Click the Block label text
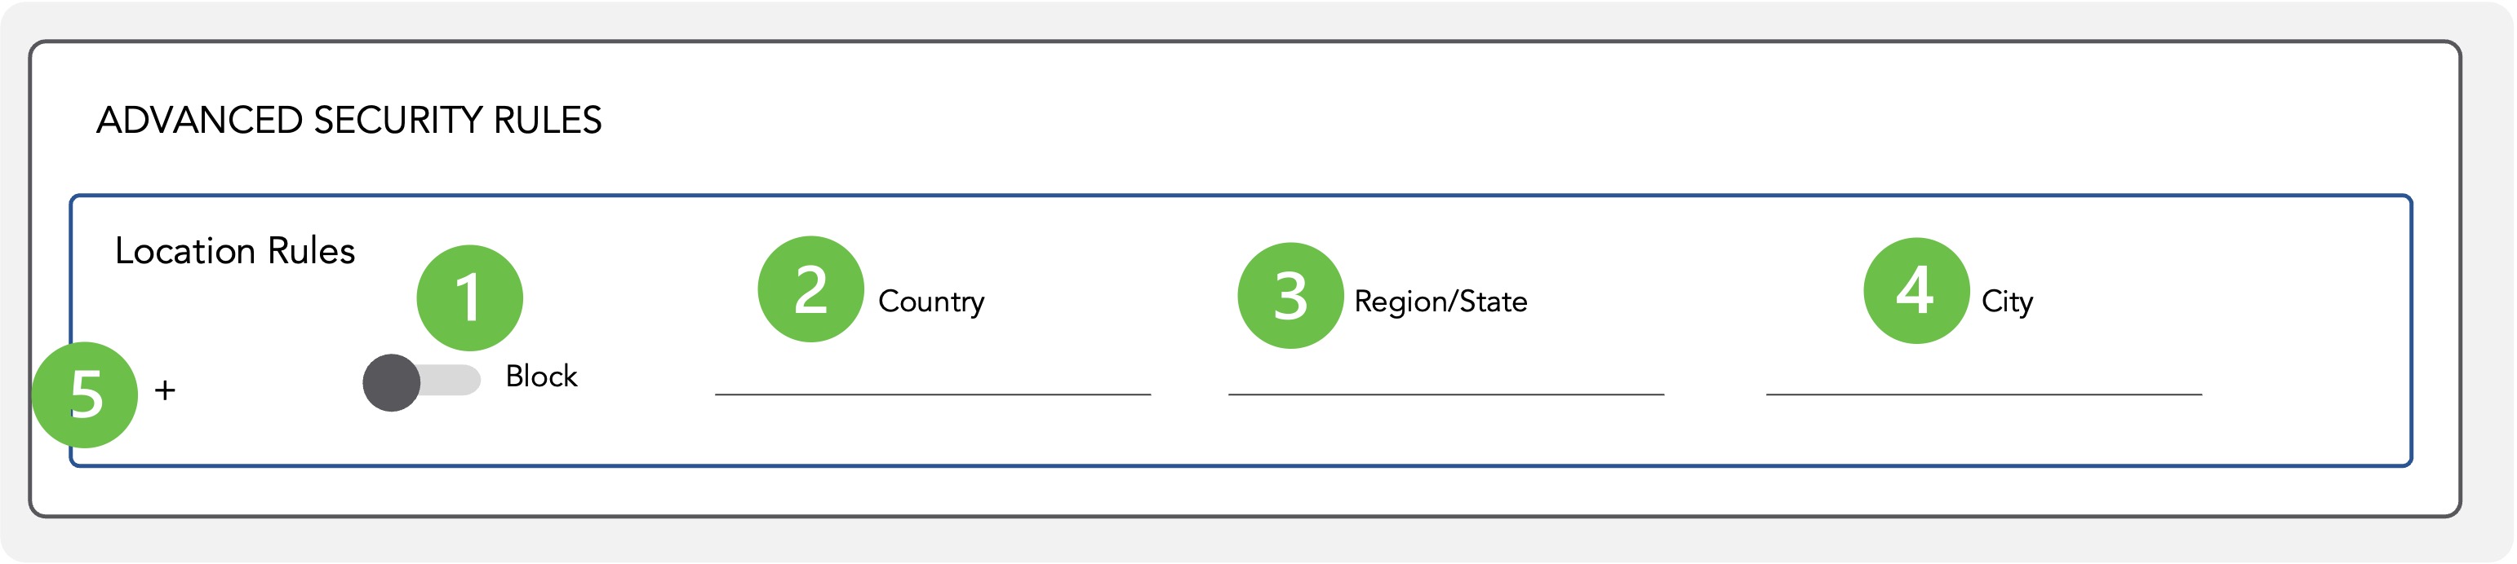 (x=541, y=376)
